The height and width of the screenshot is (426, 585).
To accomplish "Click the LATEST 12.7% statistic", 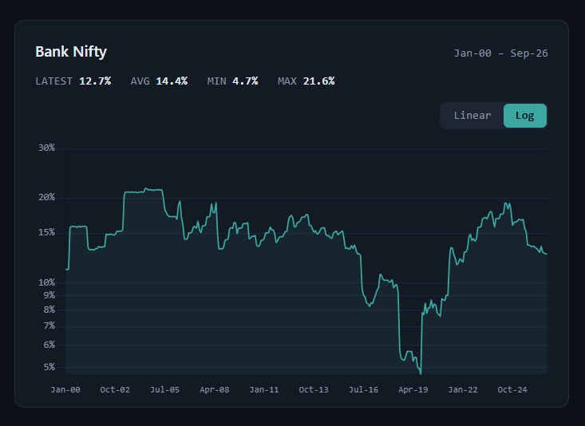I will pos(73,81).
